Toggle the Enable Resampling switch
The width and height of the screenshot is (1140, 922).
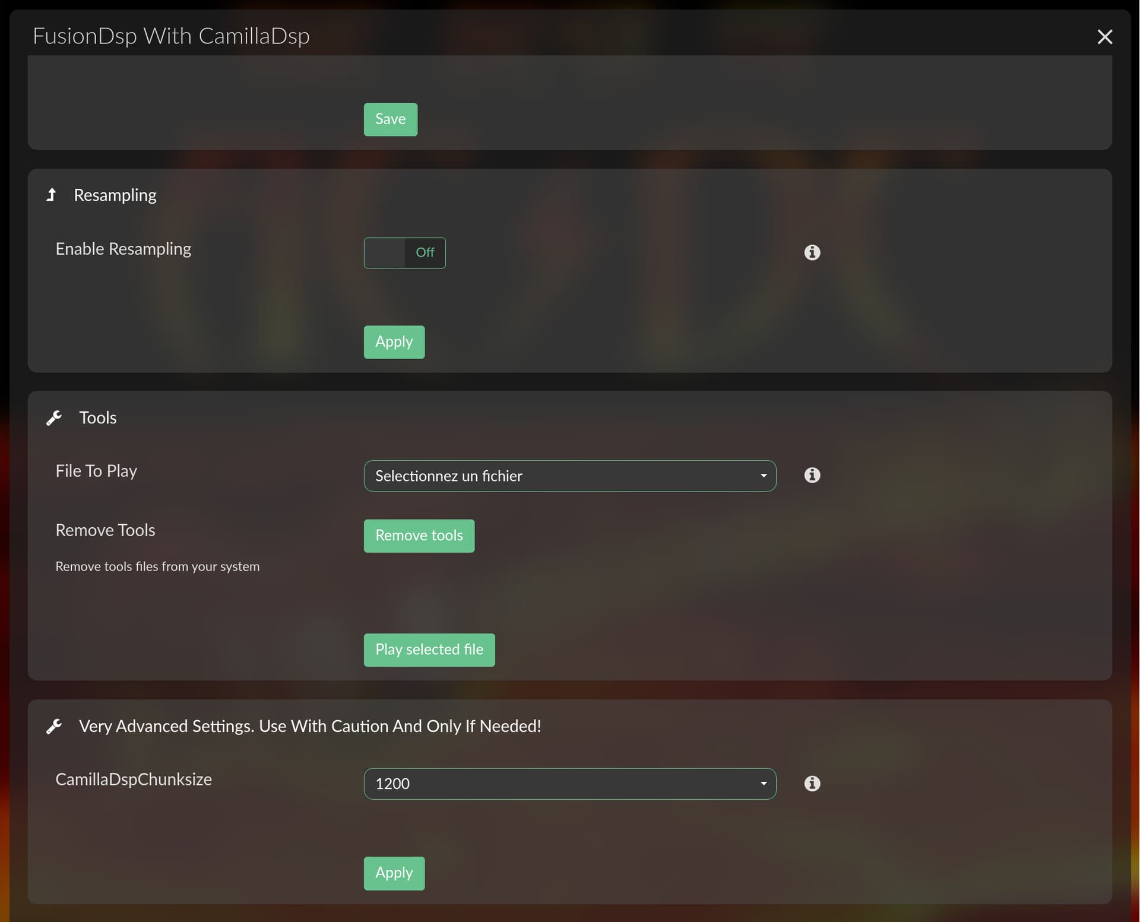click(x=404, y=253)
